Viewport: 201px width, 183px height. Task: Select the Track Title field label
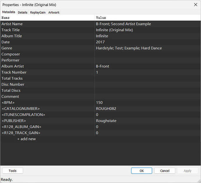pyautogui.click(x=10, y=30)
